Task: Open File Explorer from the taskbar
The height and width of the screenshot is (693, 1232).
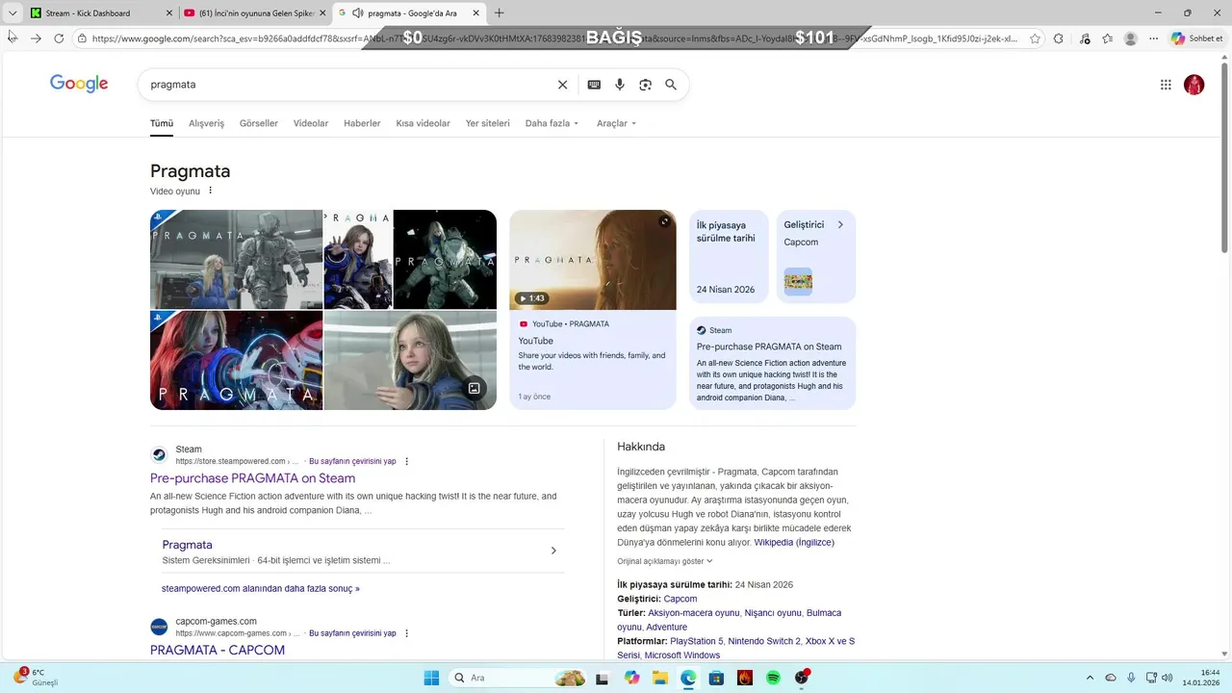Action: pos(660,678)
